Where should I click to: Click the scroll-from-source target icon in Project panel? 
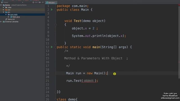tap(33, 2)
